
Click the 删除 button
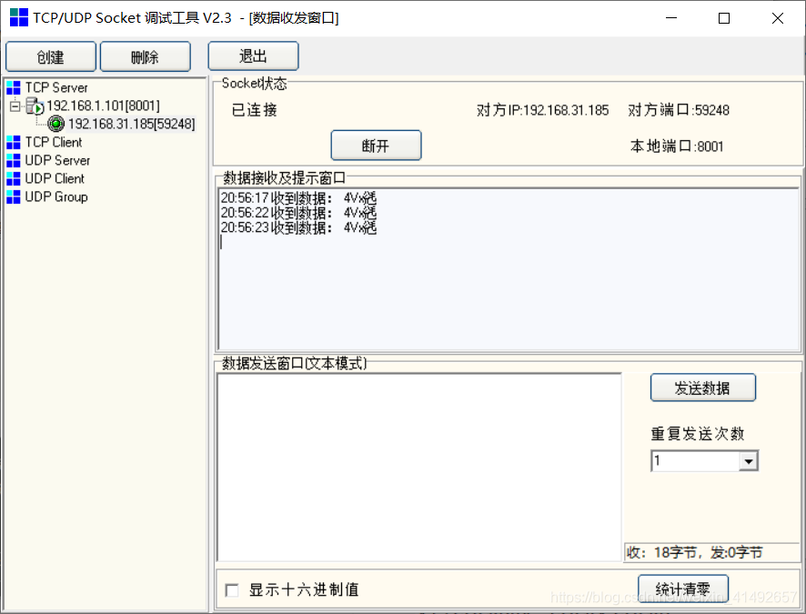pos(145,56)
